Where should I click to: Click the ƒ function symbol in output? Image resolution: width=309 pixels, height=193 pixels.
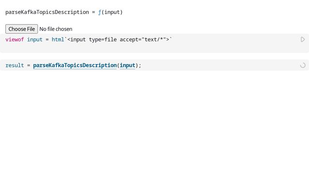pyautogui.click(x=99, y=12)
